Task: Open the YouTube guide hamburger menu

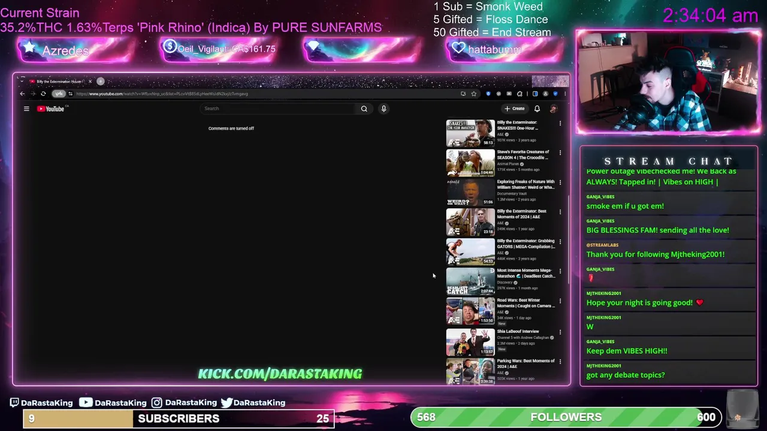Action: pos(26,108)
